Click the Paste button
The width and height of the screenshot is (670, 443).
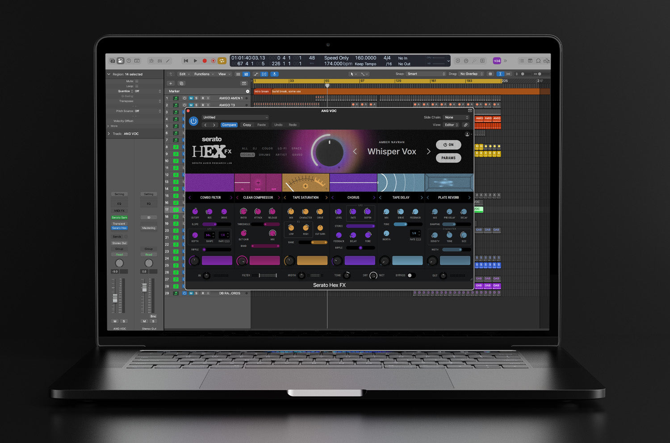coord(262,125)
